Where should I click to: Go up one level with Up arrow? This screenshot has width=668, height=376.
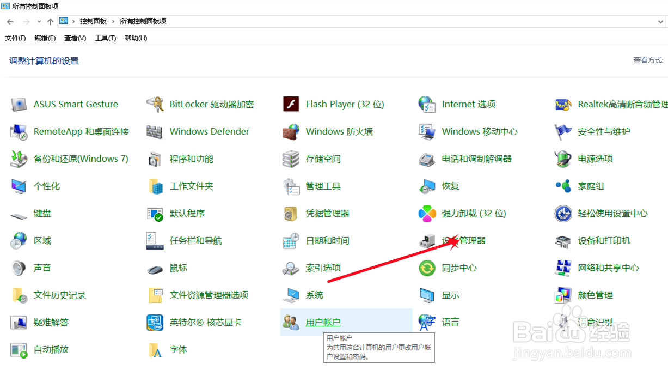tap(50, 22)
